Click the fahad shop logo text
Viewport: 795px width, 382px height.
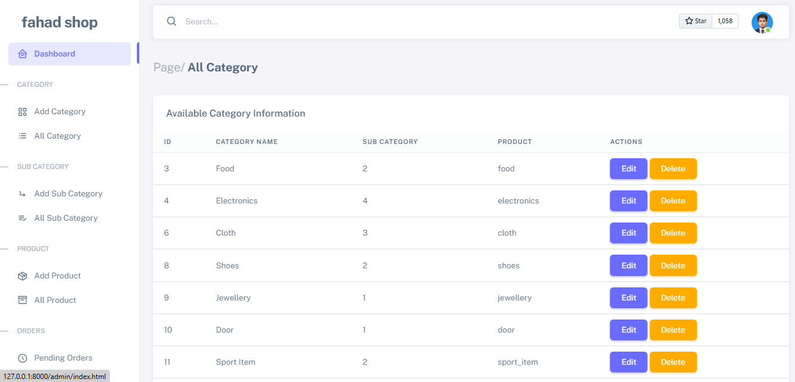coord(60,23)
